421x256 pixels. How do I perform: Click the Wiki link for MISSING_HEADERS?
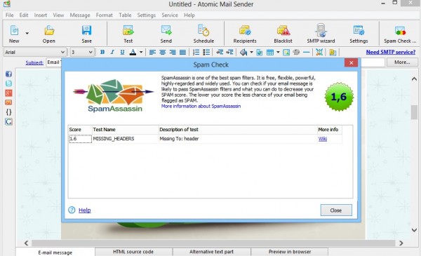coord(323,139)
